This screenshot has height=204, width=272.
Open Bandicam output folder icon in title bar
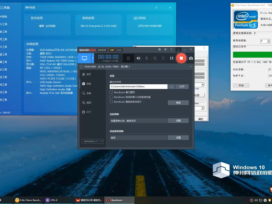pos(160,49)
